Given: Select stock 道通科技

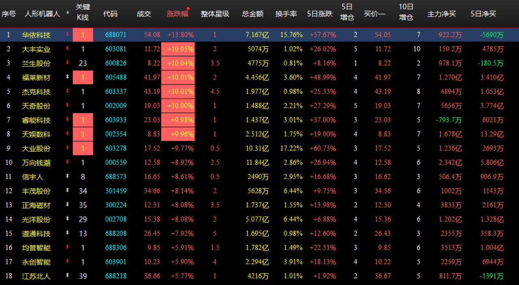Looking at the screenshot, I should click(36, 234).
